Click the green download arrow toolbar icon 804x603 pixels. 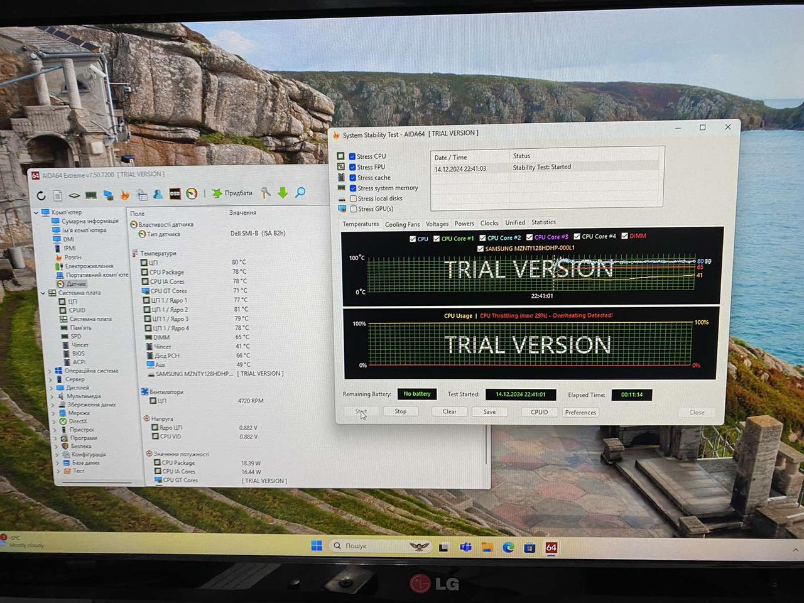[283, 193]
